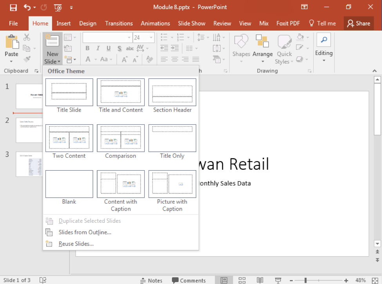Switch to the Design tab
382x284 pixels.
pyautogui.click(x=88, y=24)
